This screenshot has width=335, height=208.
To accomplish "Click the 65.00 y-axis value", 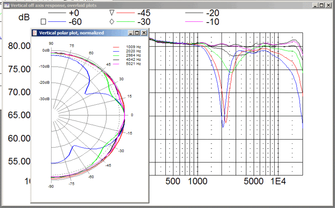I will click(x=19, y=115).
